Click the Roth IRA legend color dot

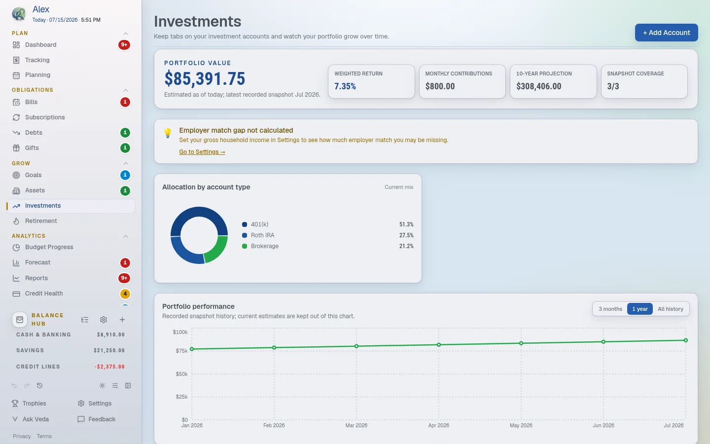(245, 235)
